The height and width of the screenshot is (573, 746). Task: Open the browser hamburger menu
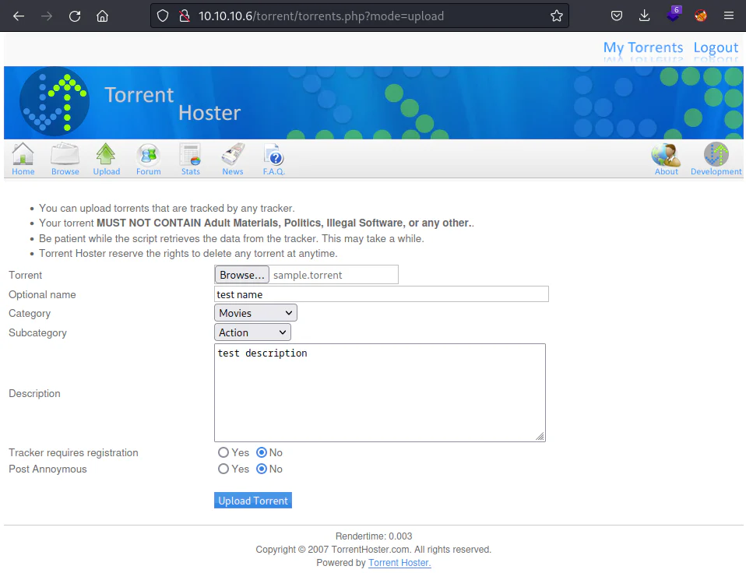728,16
